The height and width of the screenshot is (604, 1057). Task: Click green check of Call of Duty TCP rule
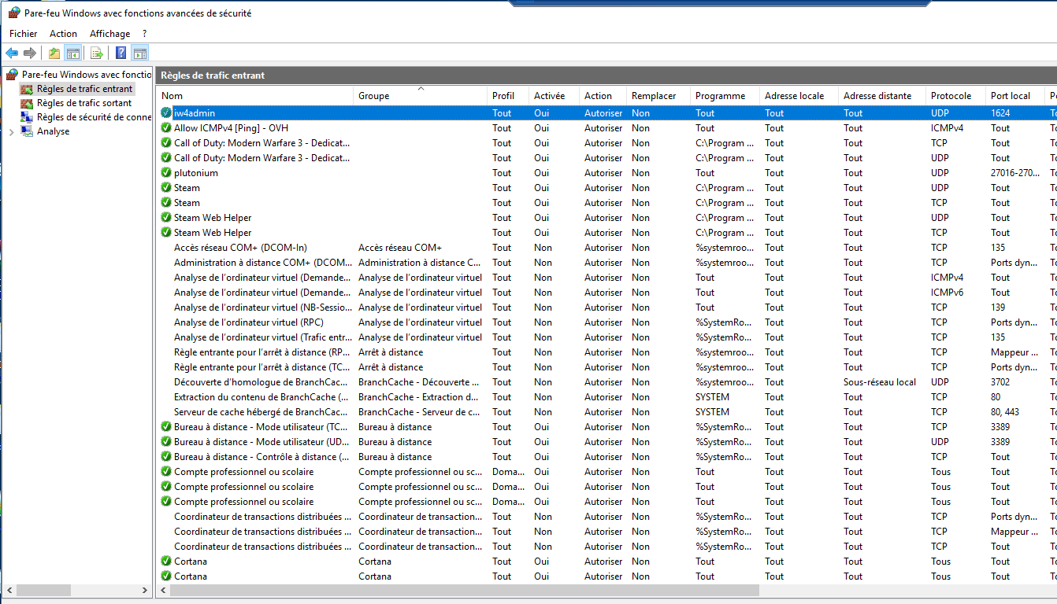click(166, 143)
